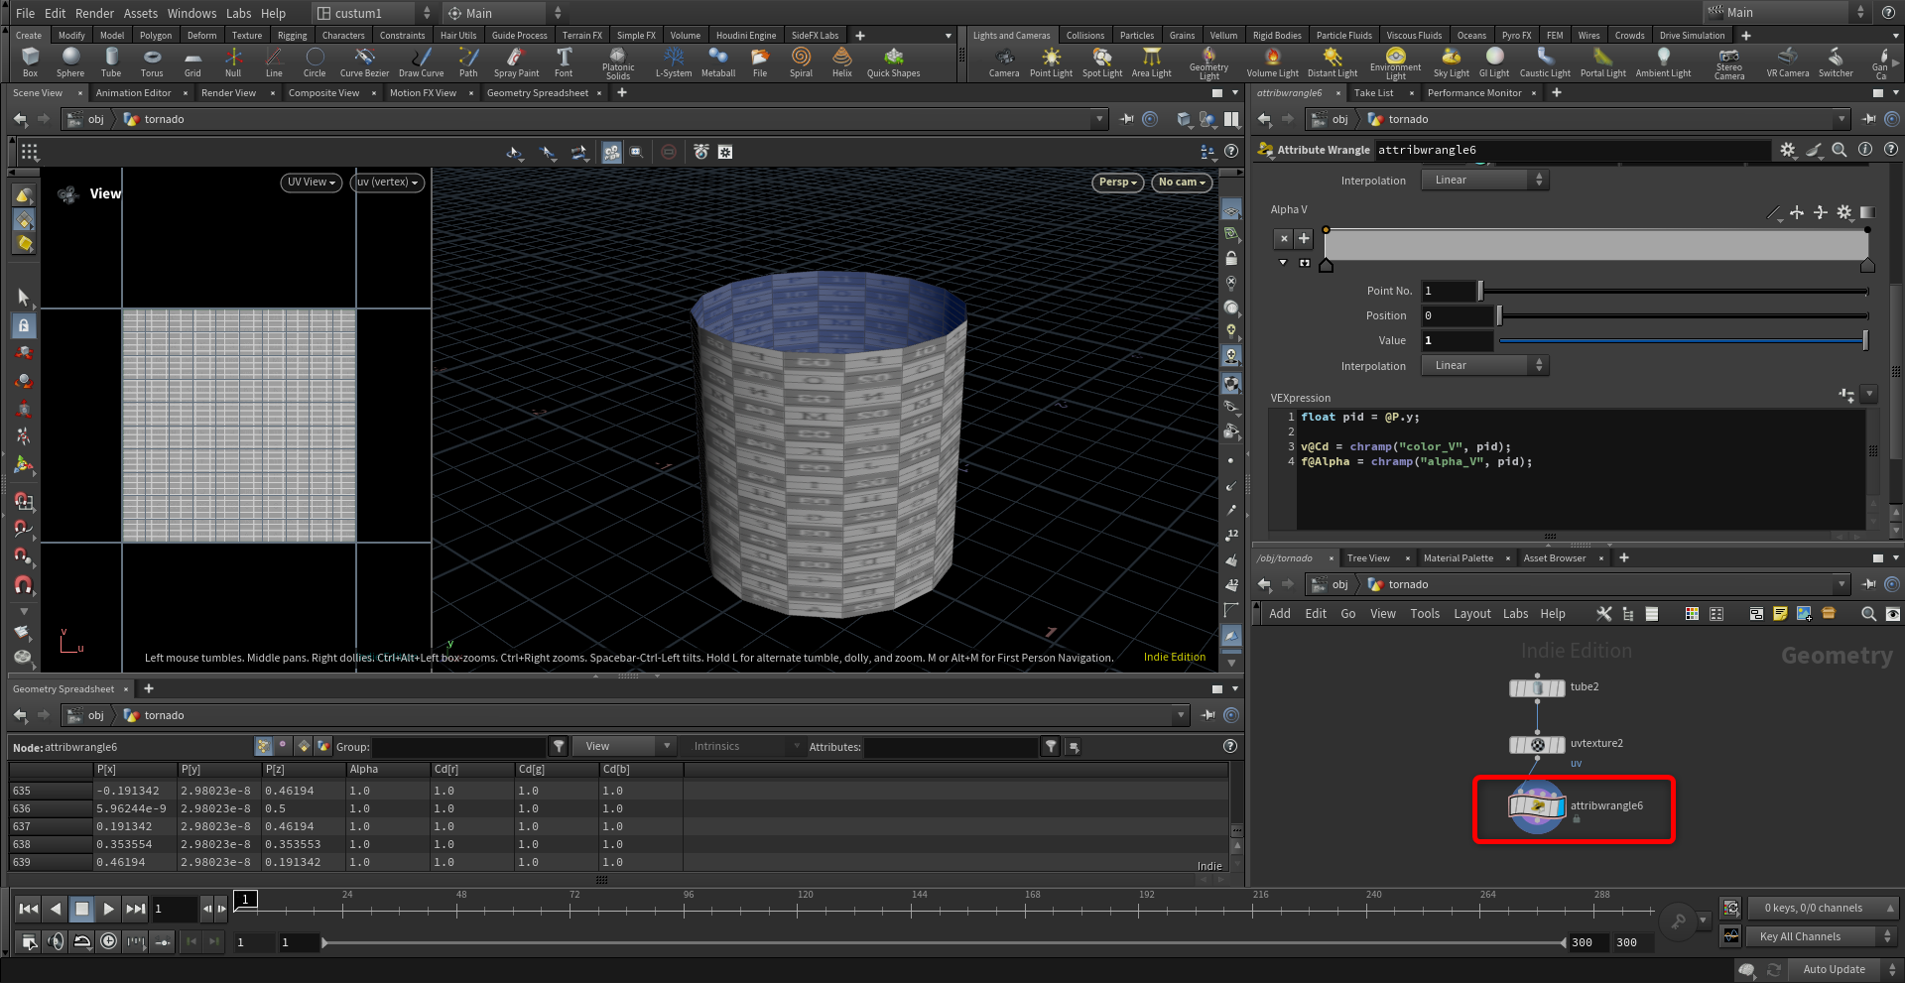Toggle Auto Update mode at bottom
This screenshot has width=1905, height=983.
pyautogui.click(x=1833, y=969)
